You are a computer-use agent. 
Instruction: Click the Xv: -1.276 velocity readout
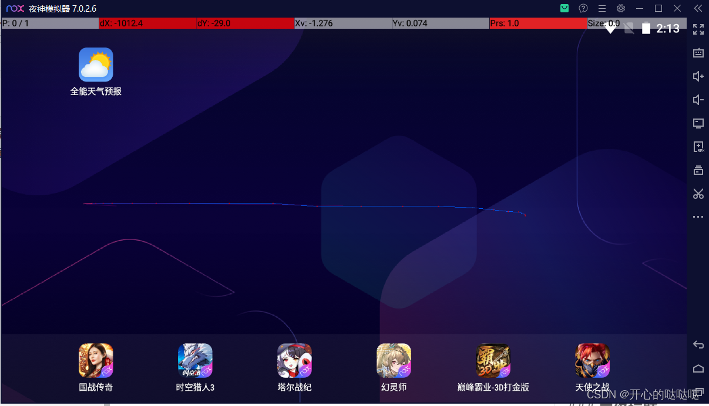(x=342, y=23)
